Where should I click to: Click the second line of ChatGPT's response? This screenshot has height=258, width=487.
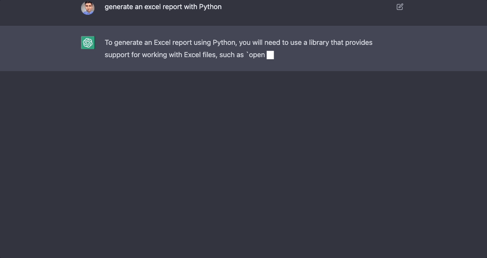(x=189, y=55)
